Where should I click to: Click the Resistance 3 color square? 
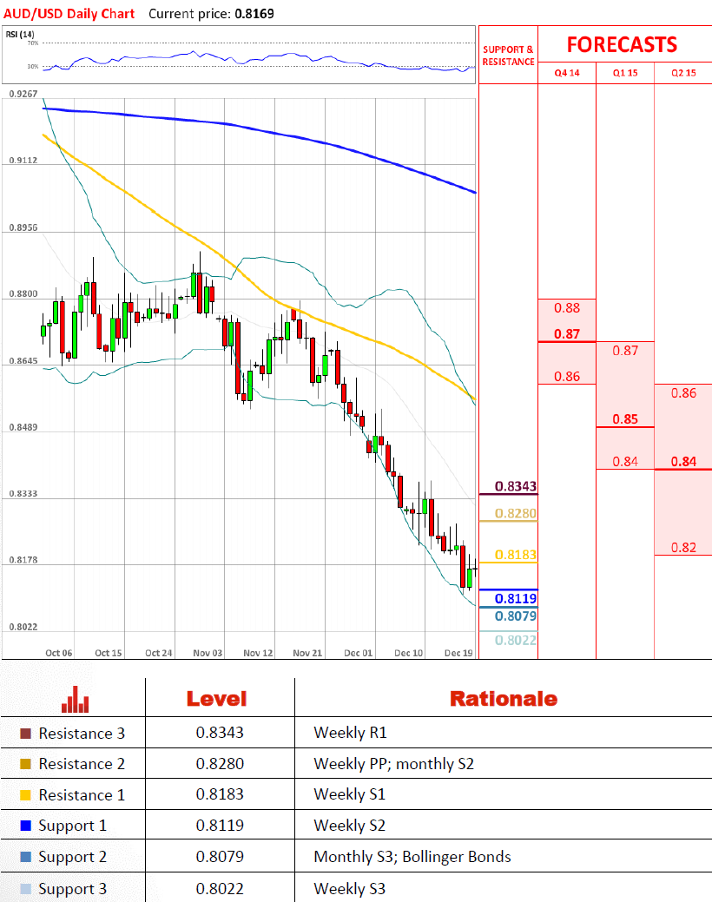(x=25, y=734)
